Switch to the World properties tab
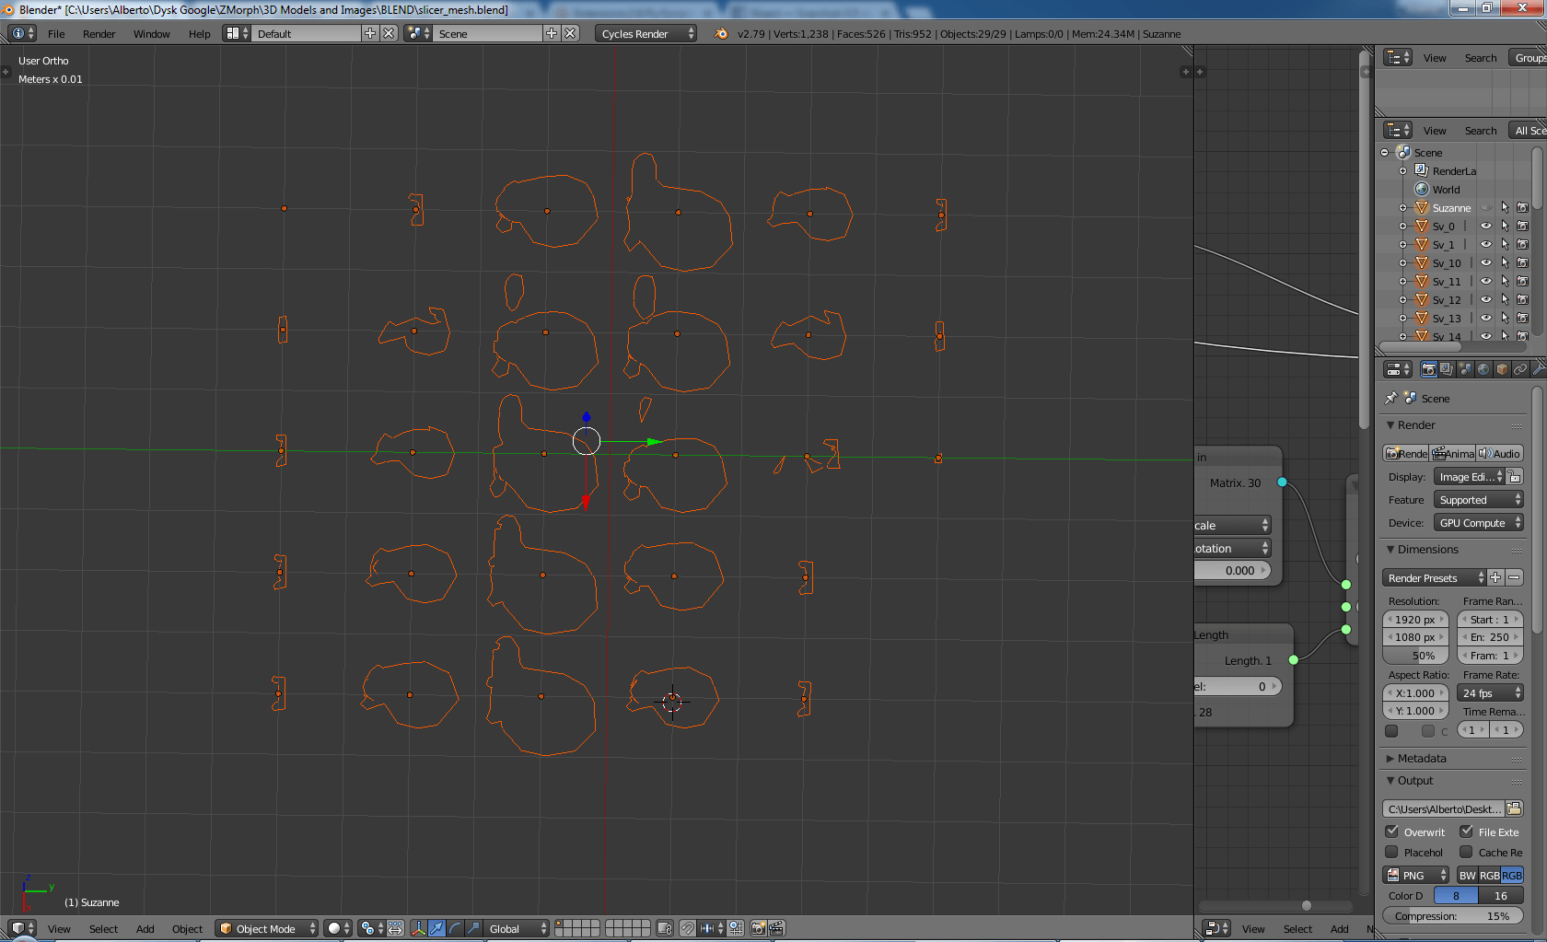Screen dimensions: 1547x942 (1483, 369)
